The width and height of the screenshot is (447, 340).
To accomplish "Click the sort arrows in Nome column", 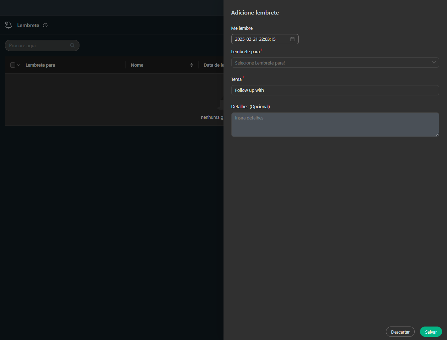I will click(192, 65).
